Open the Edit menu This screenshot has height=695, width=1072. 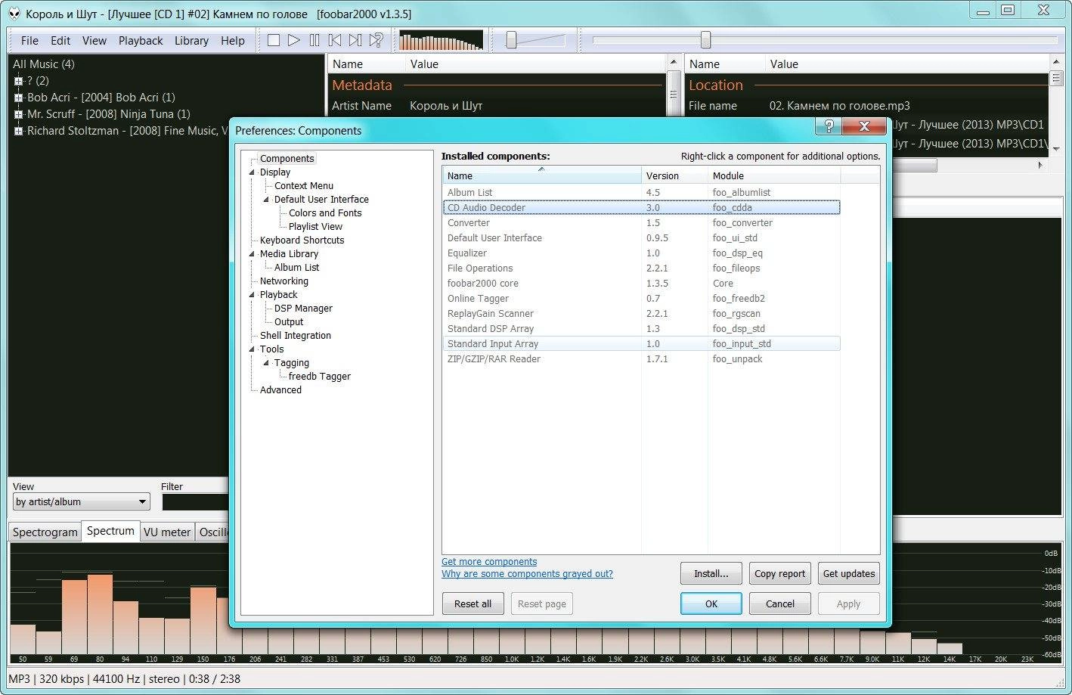(x=60, y=41)
